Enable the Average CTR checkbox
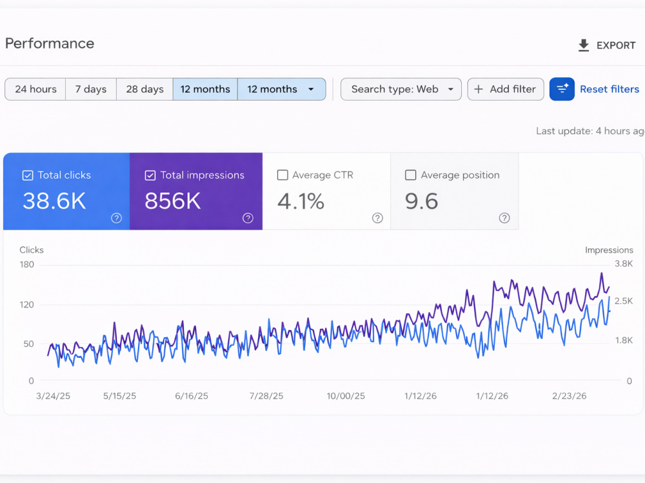Image resolution: width=645 pixels, height=483 pixels. pyautogui.click(x=283, y=175)
